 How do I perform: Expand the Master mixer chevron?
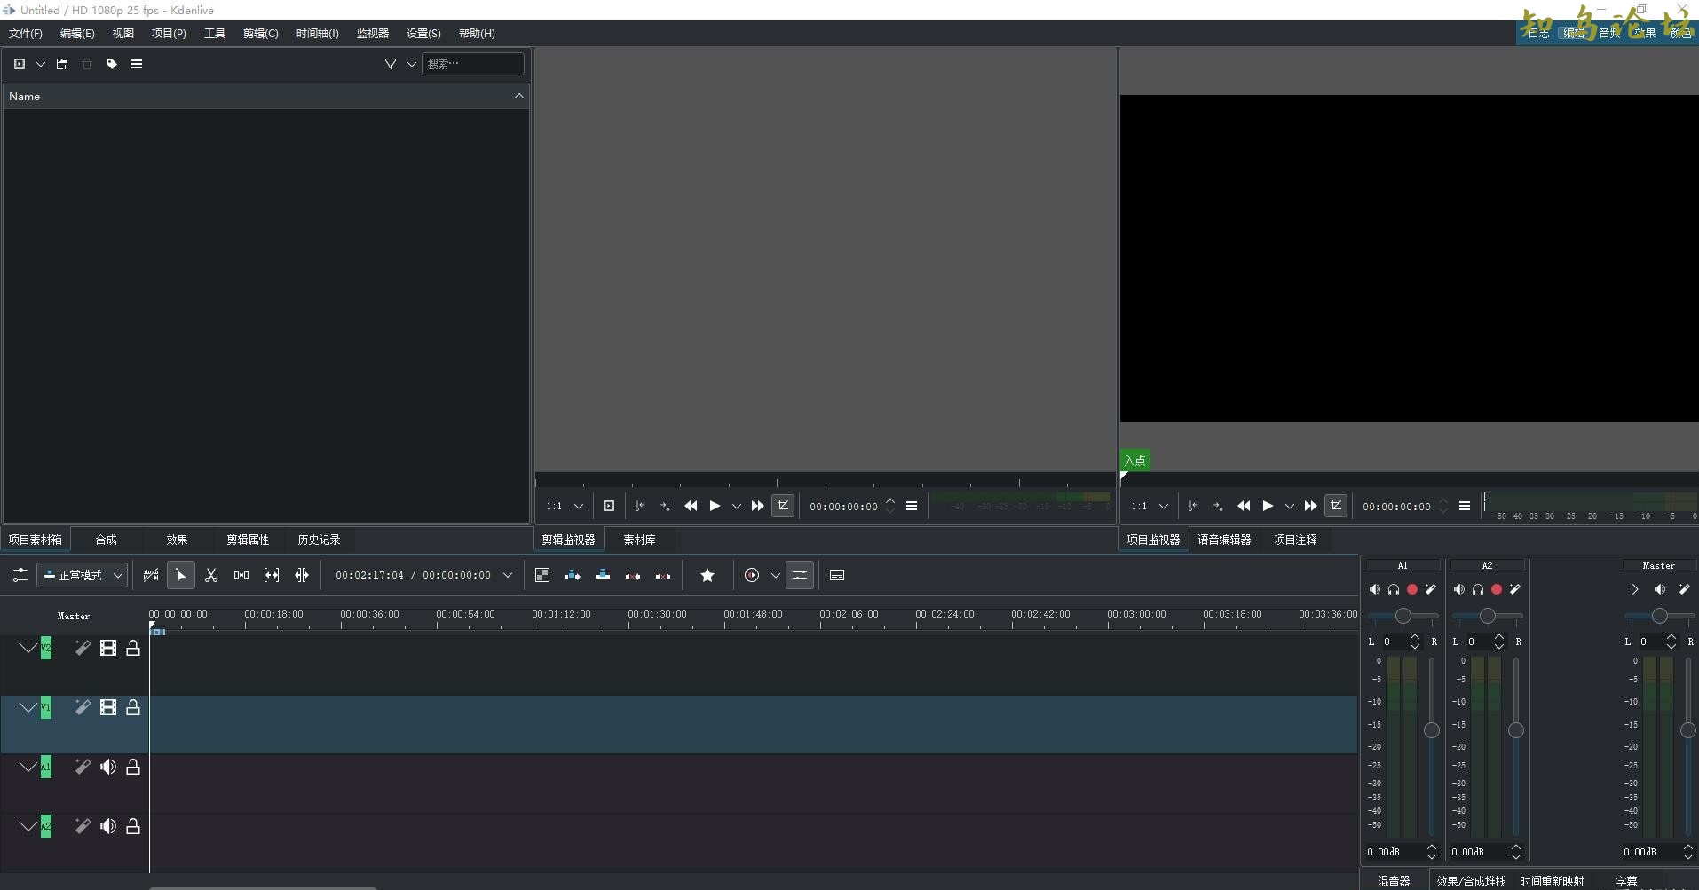(1635, 589)
